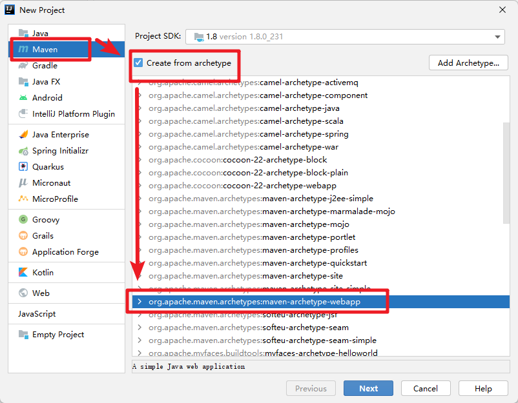
Task: Click the Web globe icon
Action: (23, 293)
